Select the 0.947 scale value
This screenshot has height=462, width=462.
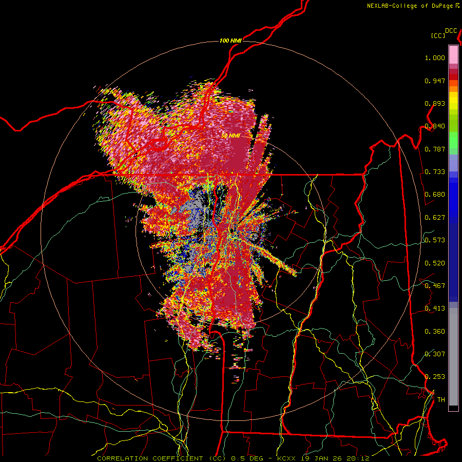click(x=435, y=81)
